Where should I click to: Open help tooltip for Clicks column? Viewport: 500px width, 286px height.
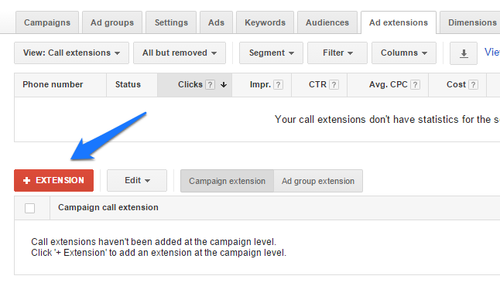click(x=210, y=85)
